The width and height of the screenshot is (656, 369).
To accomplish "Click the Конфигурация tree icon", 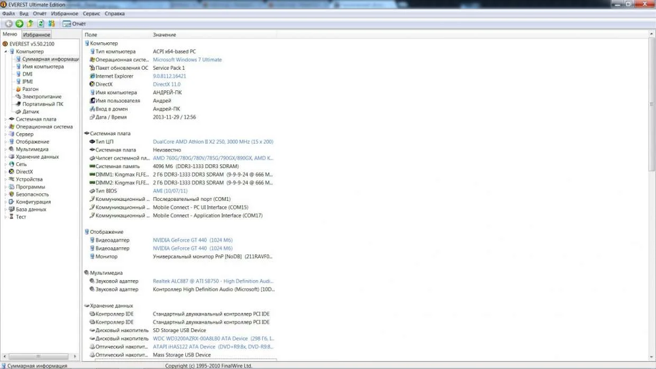I will 12,202.
